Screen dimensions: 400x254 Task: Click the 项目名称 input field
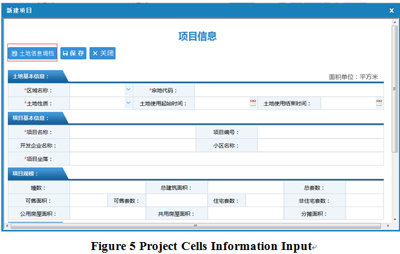pos(133,132)
